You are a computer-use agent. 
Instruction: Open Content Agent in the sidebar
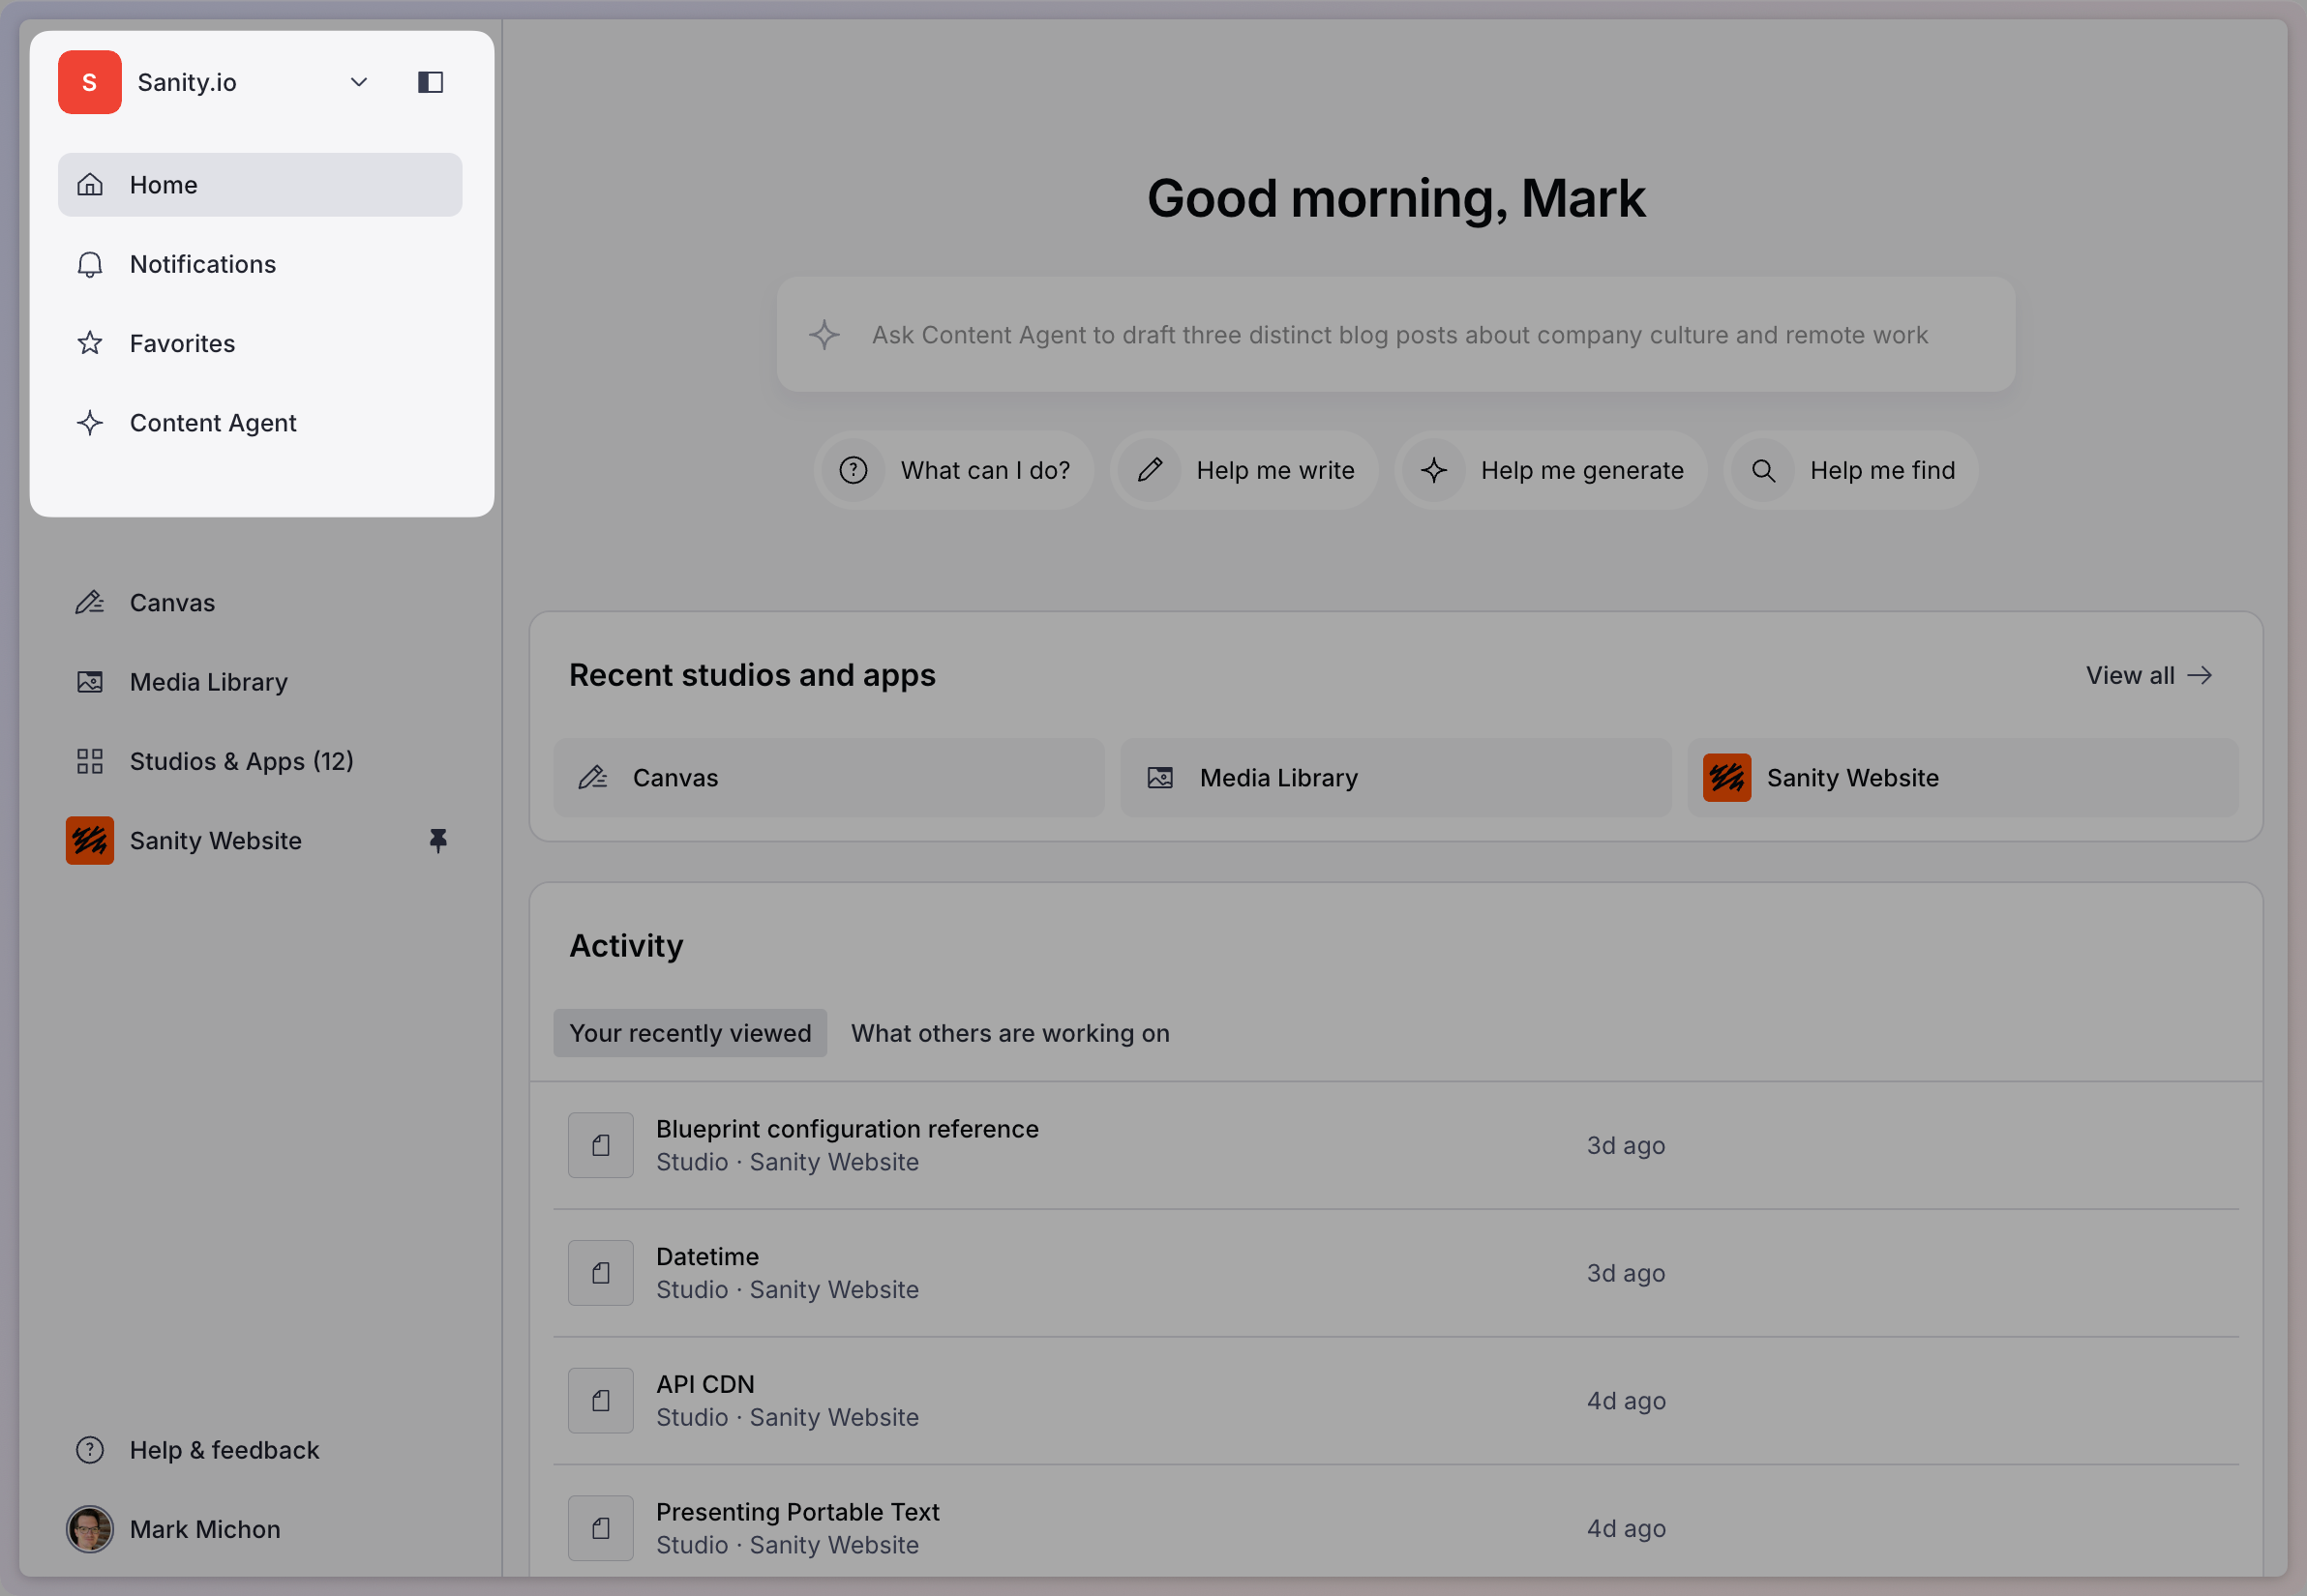[212, 423]
